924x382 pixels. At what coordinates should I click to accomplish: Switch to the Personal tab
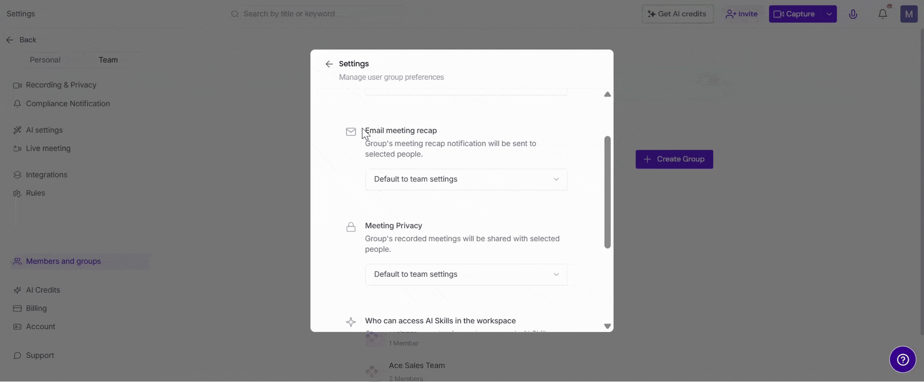pyautogui.click(x=45, y=60)
